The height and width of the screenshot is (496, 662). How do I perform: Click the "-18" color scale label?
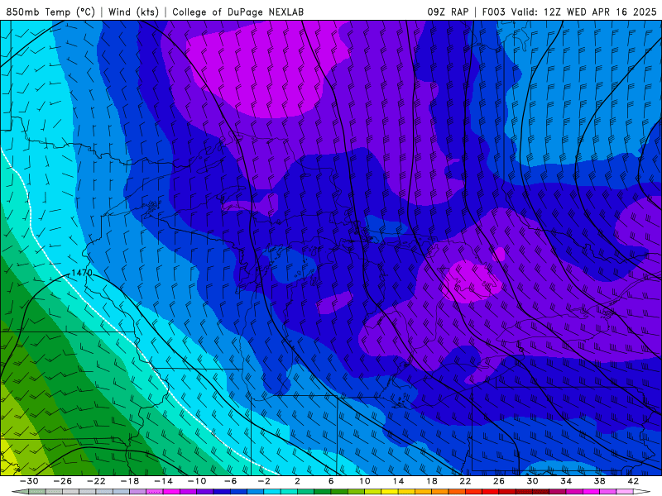130,481
